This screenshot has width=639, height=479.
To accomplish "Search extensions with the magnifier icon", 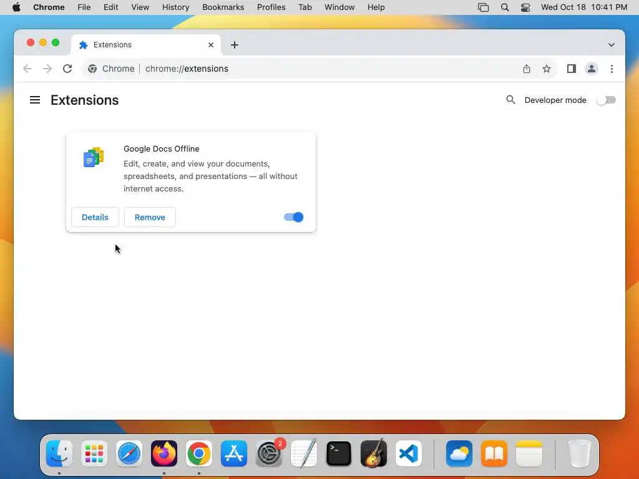I will click(x=510, y=100).
